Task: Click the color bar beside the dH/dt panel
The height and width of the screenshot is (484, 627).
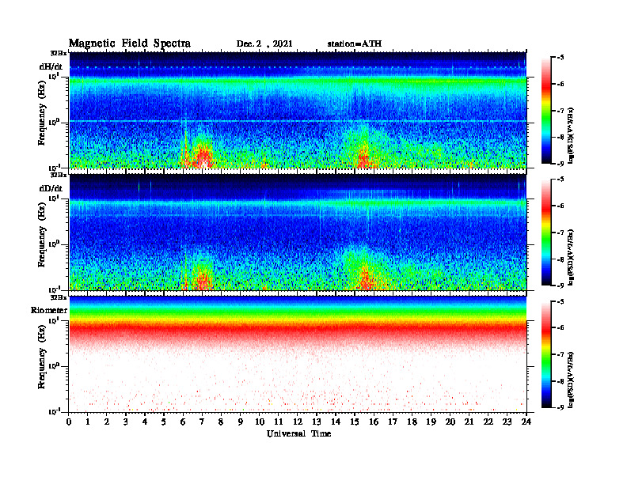Action: coord(546,110)
